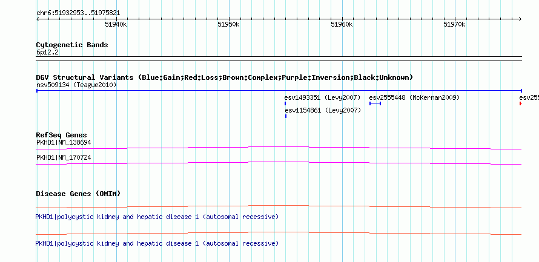539x262 pixels.
Task: Open variant esv1493351 (Levy2007) label
Action: coord(322,98)
